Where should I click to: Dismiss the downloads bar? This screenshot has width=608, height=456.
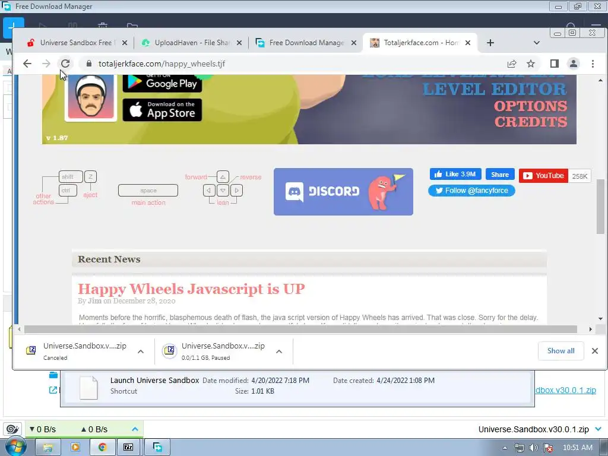[594, 350]
